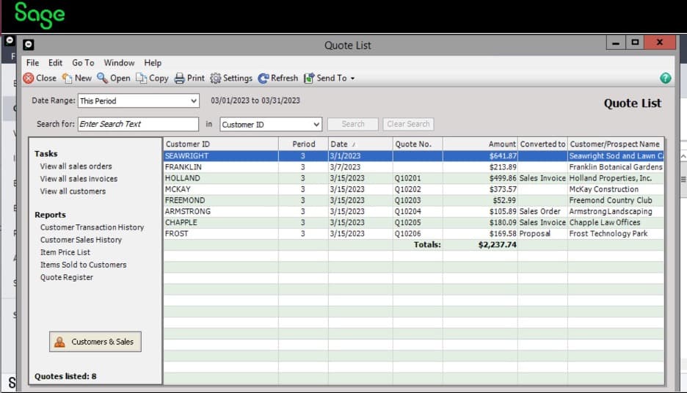This screenshot has width=687, height=393.
Task: Open Customer Sales History report
Action: point(81,240)
